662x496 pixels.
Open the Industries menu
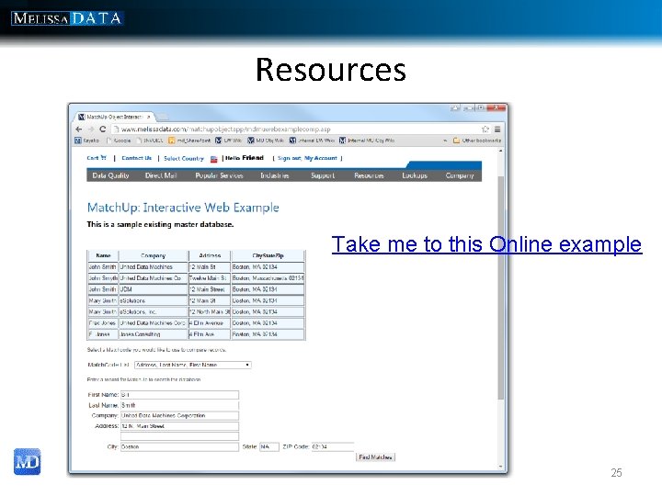275,175
